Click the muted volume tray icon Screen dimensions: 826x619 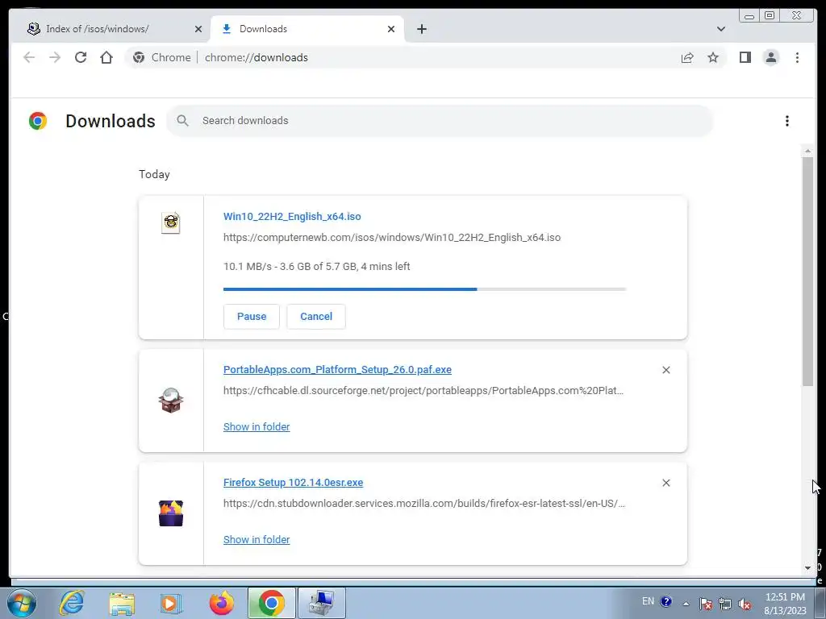745,604
